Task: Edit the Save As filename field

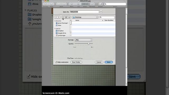Action: tap(84, 12)
